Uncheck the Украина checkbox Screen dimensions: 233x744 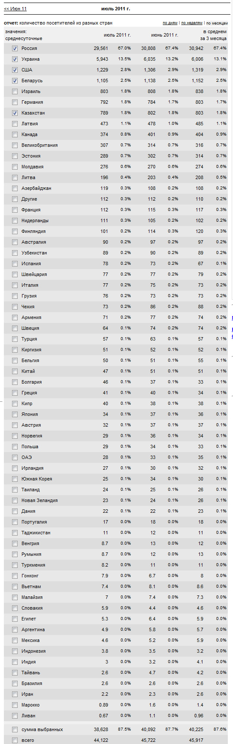(15, 59)
